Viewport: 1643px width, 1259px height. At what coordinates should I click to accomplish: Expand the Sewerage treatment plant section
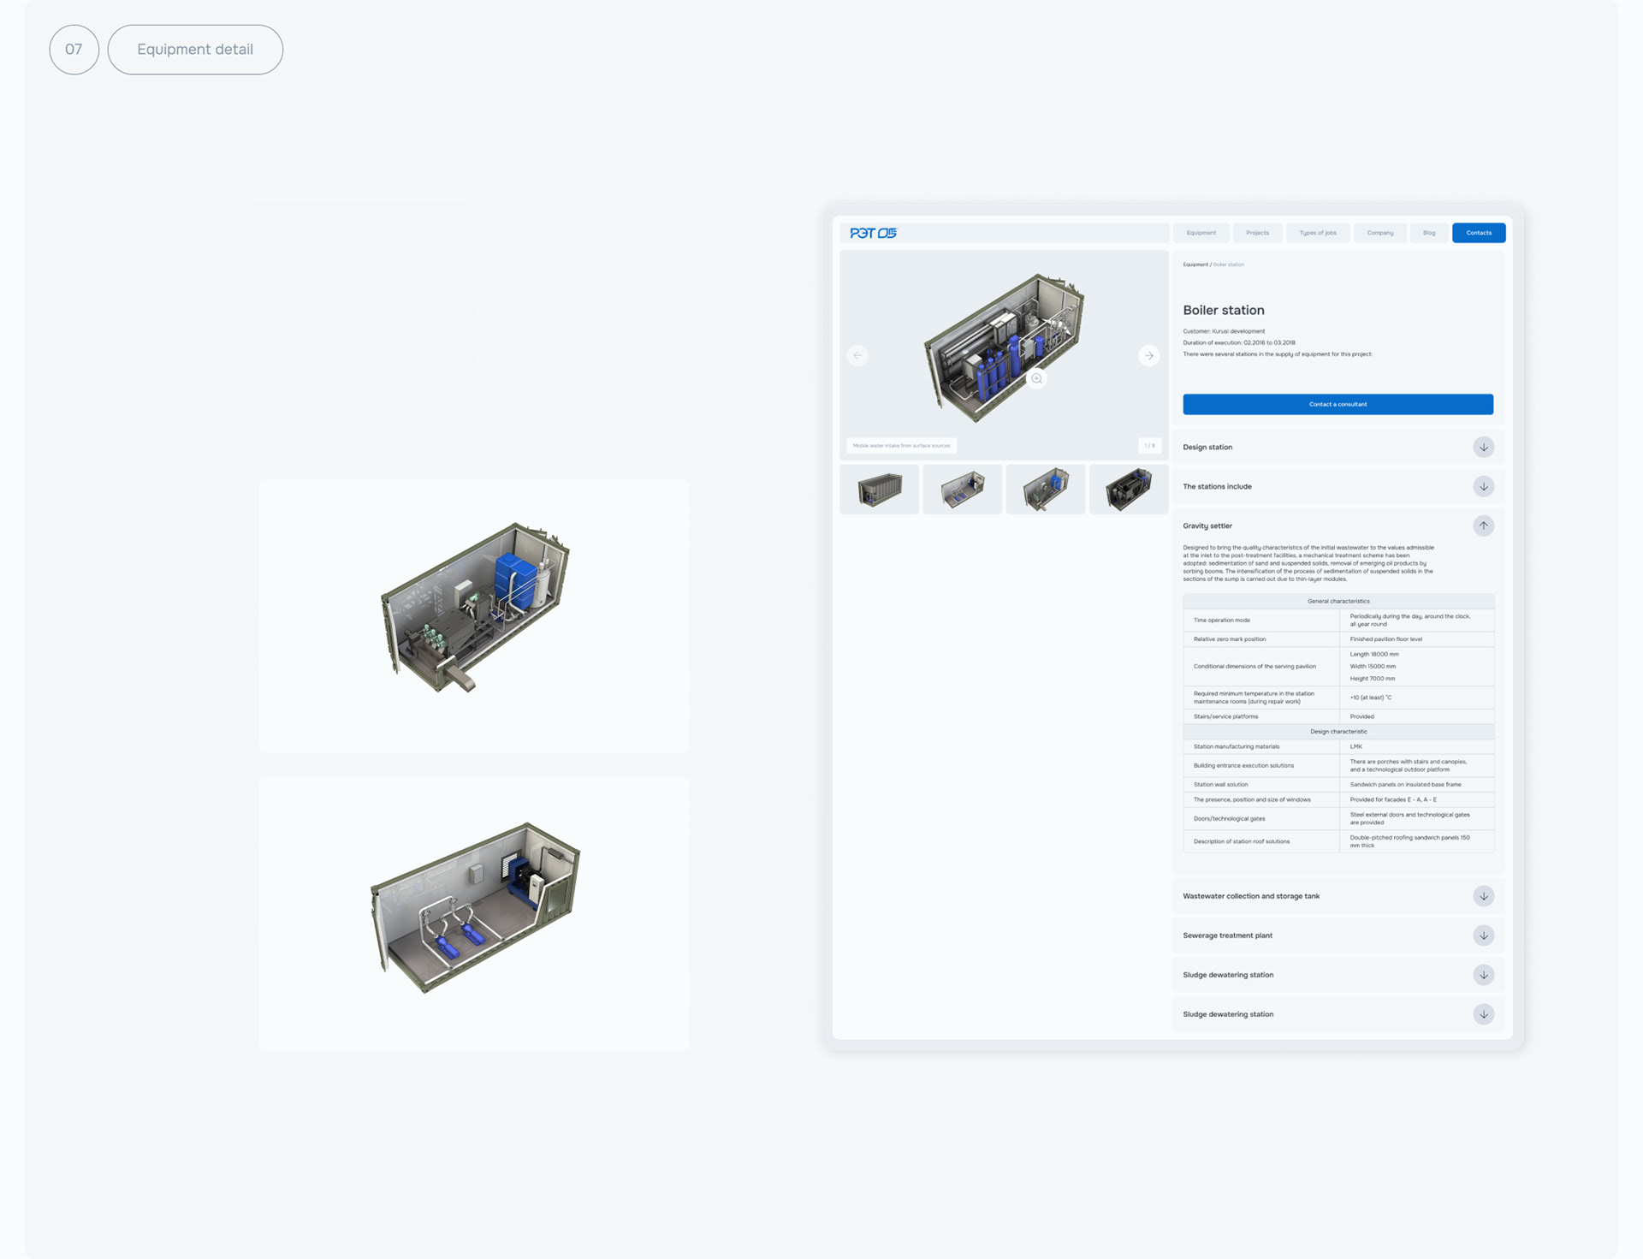pyautogui.click(x=1483, y=935)
